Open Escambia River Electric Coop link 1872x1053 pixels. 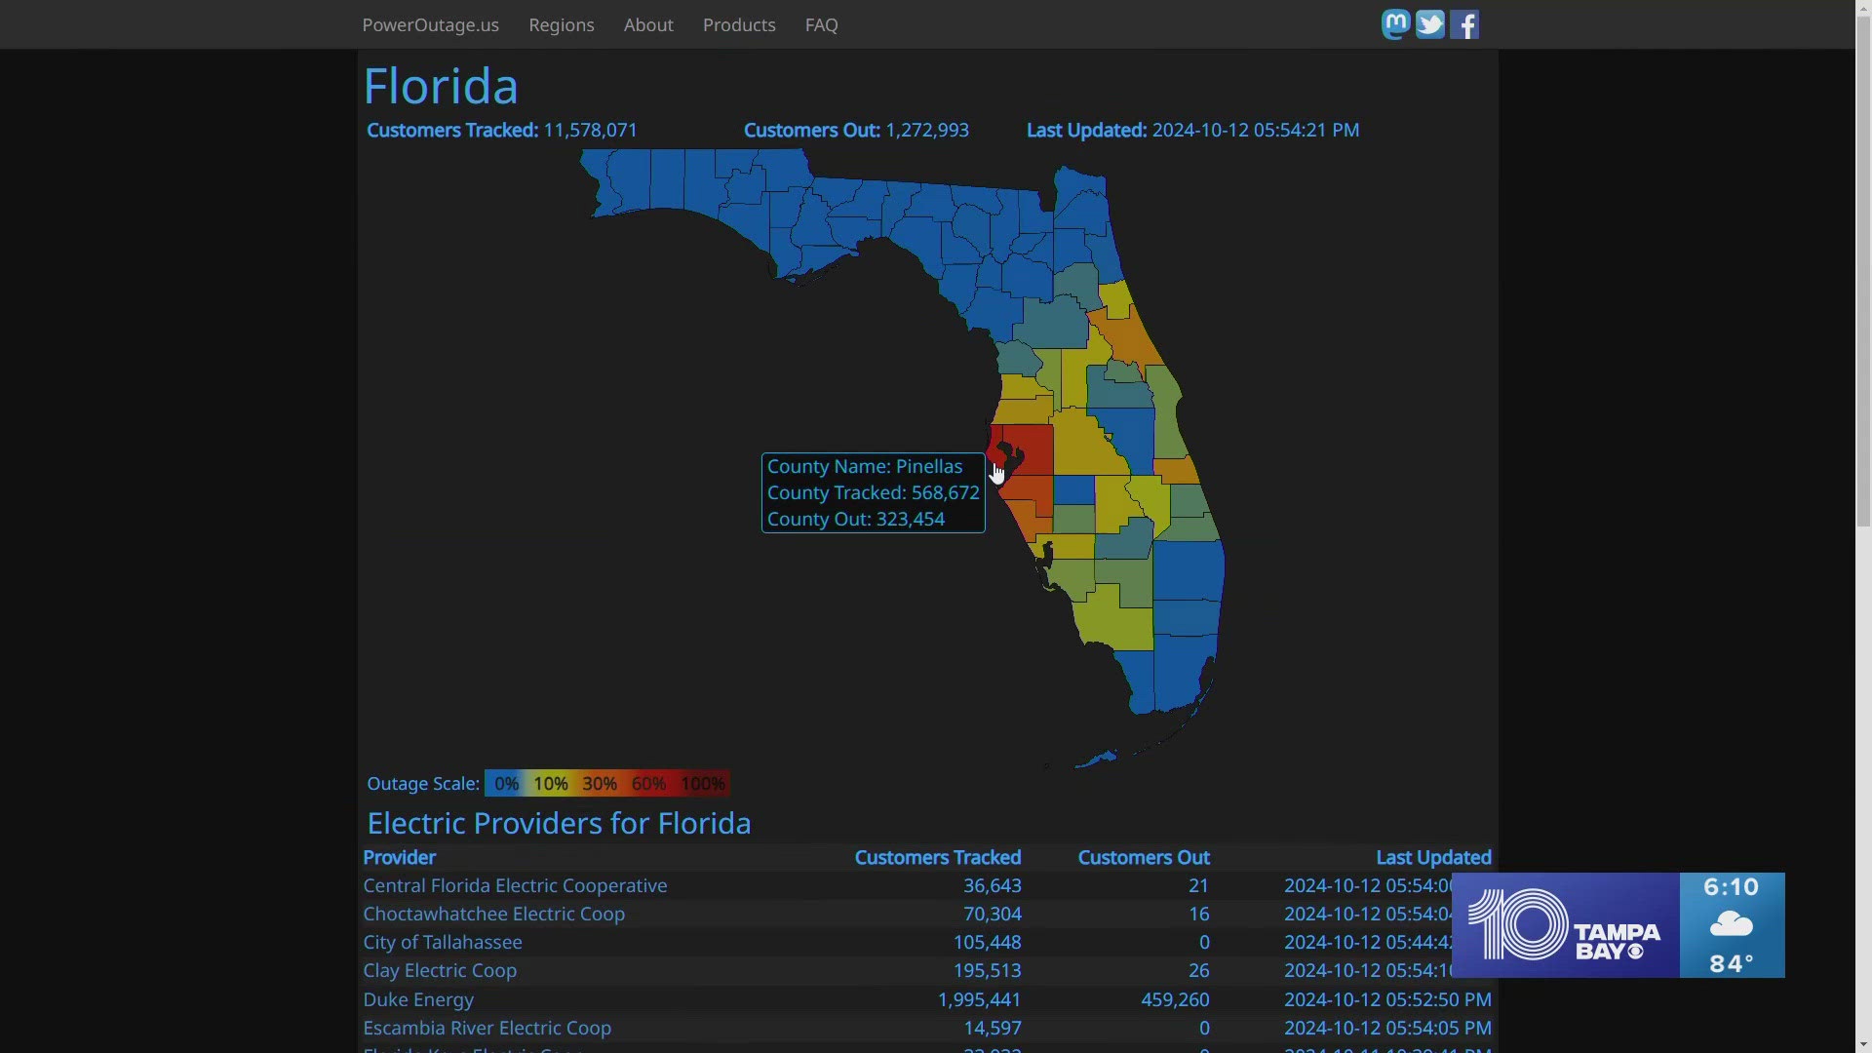(x=487, y=1028)
